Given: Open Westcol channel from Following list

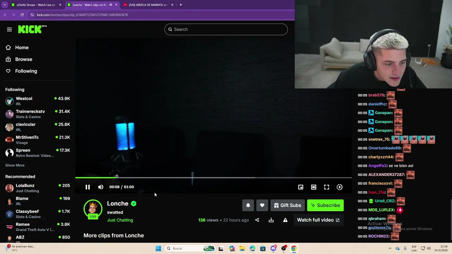Looking at the screenshot, I should click(37, 101).
